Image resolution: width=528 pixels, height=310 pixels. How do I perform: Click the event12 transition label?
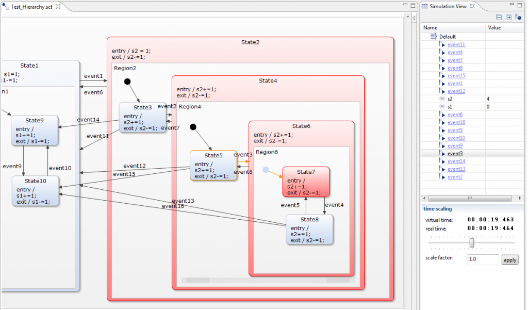point(135,166)
